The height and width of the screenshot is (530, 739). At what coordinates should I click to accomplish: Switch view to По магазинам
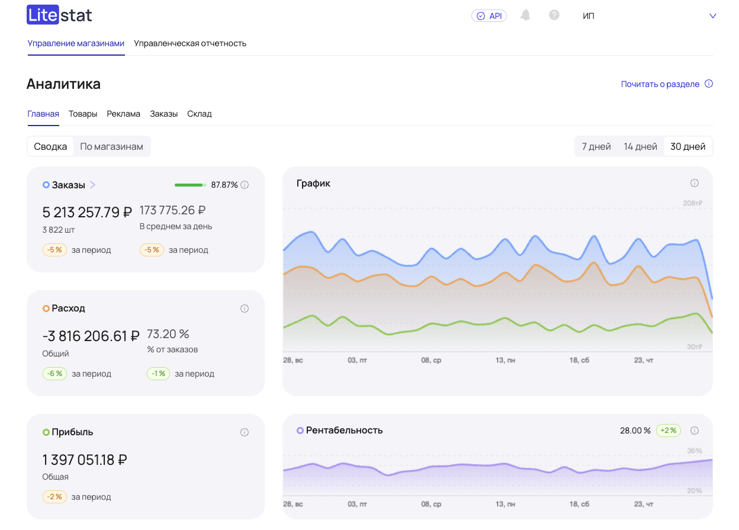pyautogui.click(x=111, y=146)
